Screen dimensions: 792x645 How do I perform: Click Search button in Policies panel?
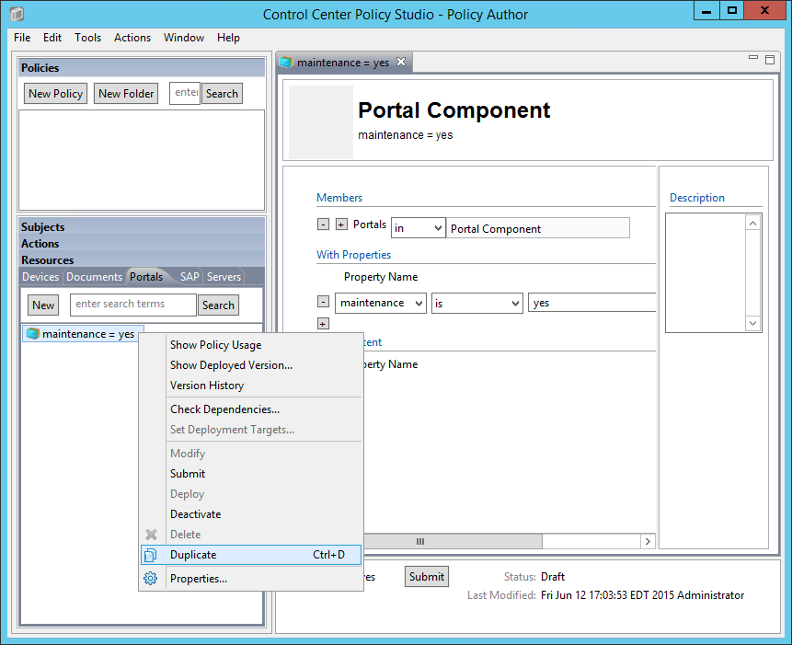(x=222, y=94)
